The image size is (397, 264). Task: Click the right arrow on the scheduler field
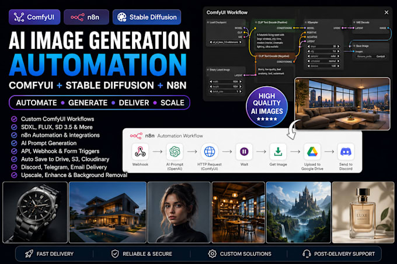338,61
